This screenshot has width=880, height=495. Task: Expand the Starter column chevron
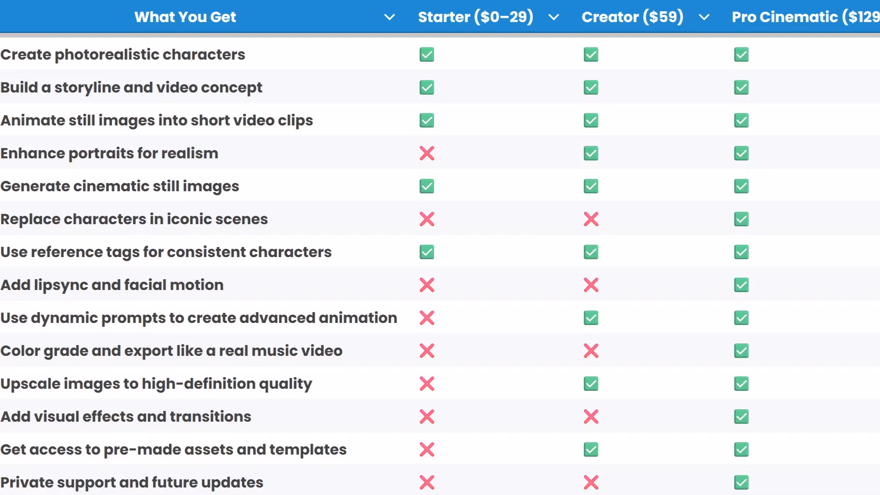pos(553,17)
